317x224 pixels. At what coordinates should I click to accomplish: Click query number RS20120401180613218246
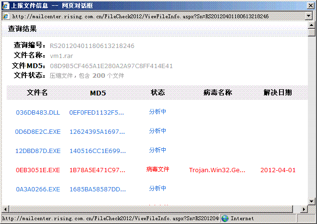click(92, 46)
